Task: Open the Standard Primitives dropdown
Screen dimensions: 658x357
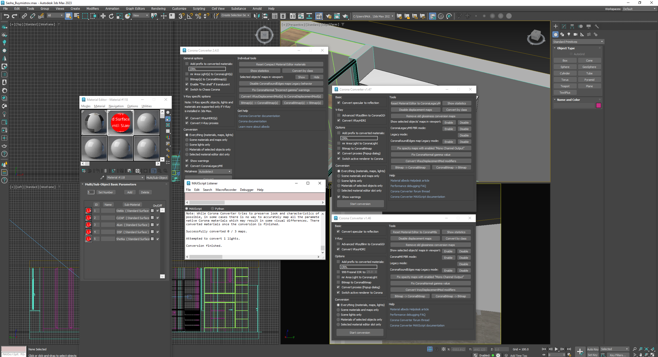Action: point(578,42)
